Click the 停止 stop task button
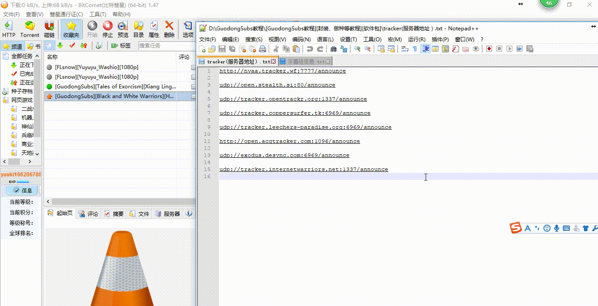The width and height of the screenshot is (598, 306). (x=108, y=29)
